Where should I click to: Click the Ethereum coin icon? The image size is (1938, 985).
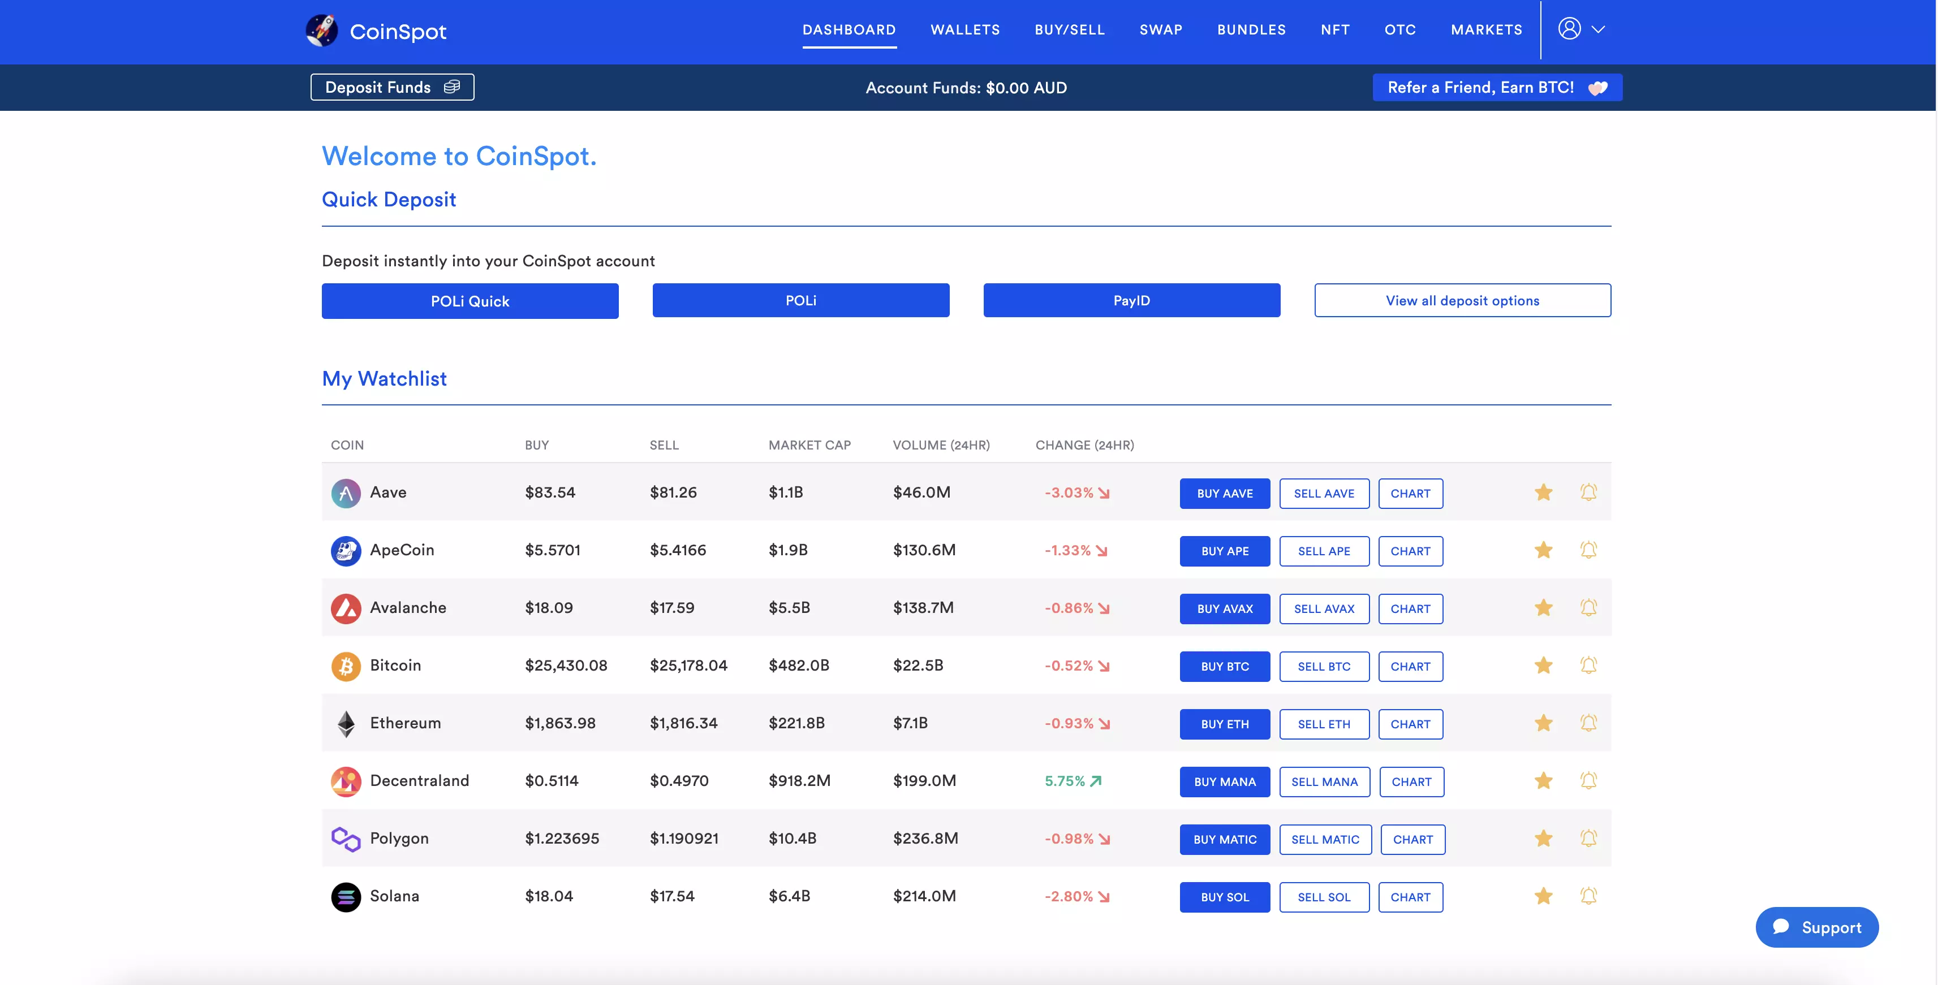tap(346, 723)
